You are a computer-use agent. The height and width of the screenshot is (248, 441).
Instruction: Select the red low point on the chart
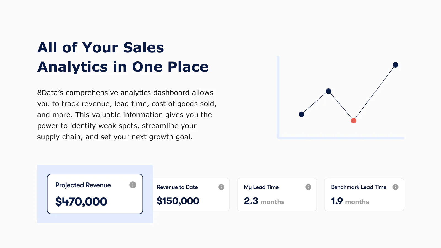point(354,121)
